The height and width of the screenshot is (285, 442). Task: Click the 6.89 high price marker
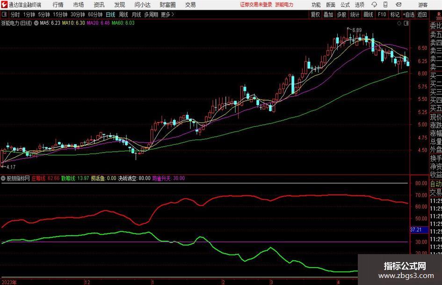356,30
